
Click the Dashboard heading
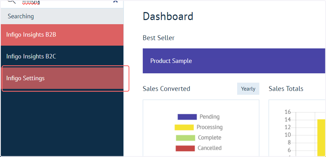(168, 17)
